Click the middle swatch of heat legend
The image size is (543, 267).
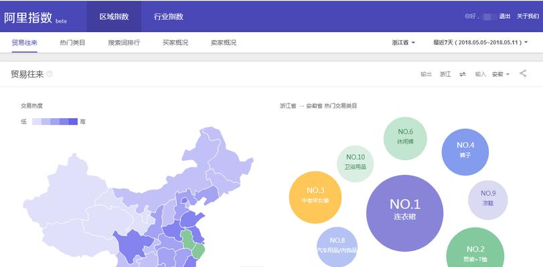(x=55, y=121)
